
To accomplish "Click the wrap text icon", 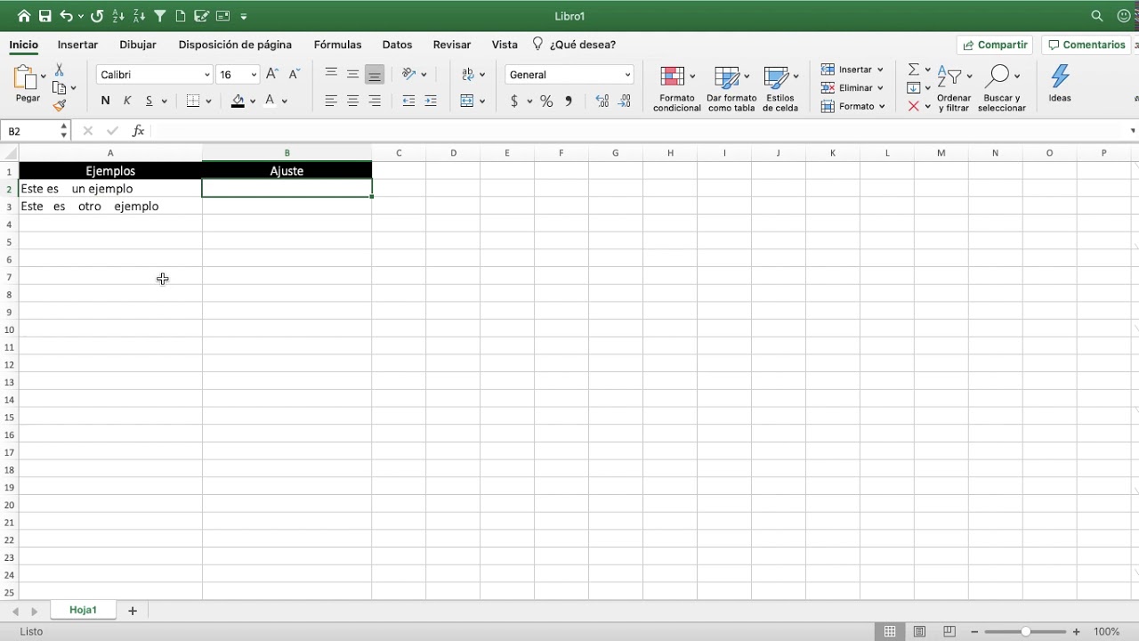I will (x=468, y=74).
